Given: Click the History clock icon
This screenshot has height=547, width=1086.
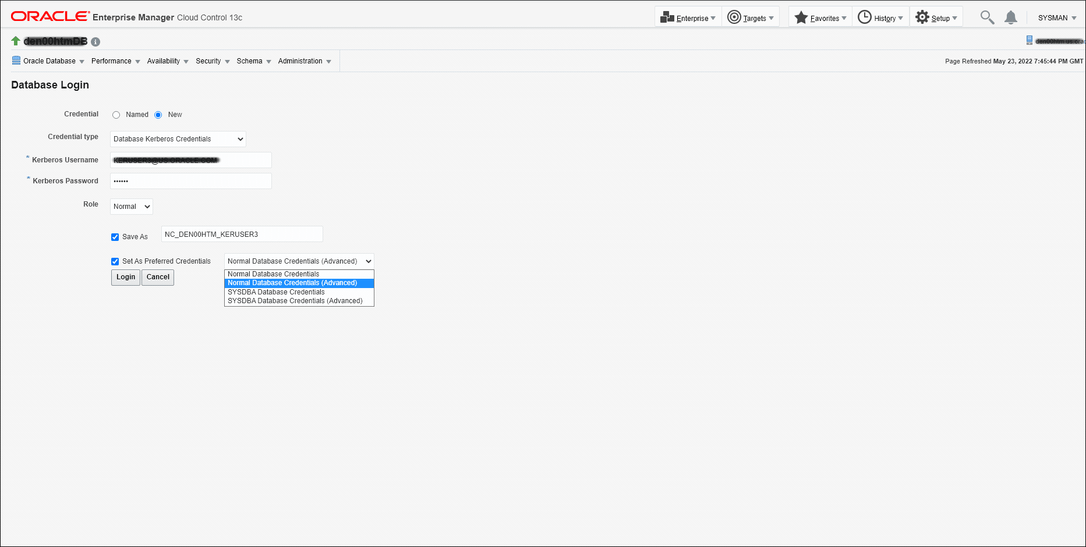Looking at the screenshot, I should 865,16.
